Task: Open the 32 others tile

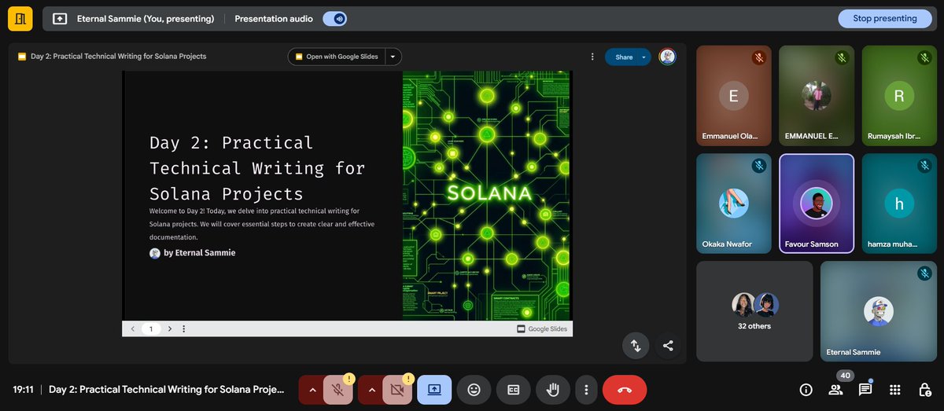Action: click(754, 311)
